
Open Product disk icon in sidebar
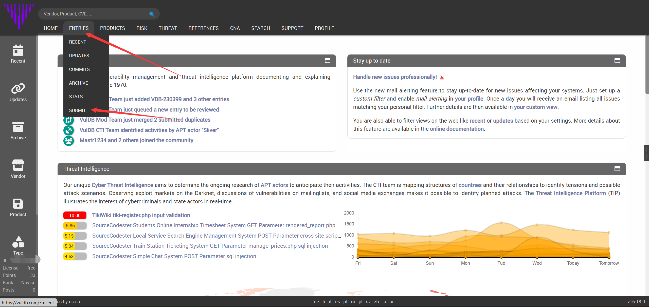pos(18,204)
